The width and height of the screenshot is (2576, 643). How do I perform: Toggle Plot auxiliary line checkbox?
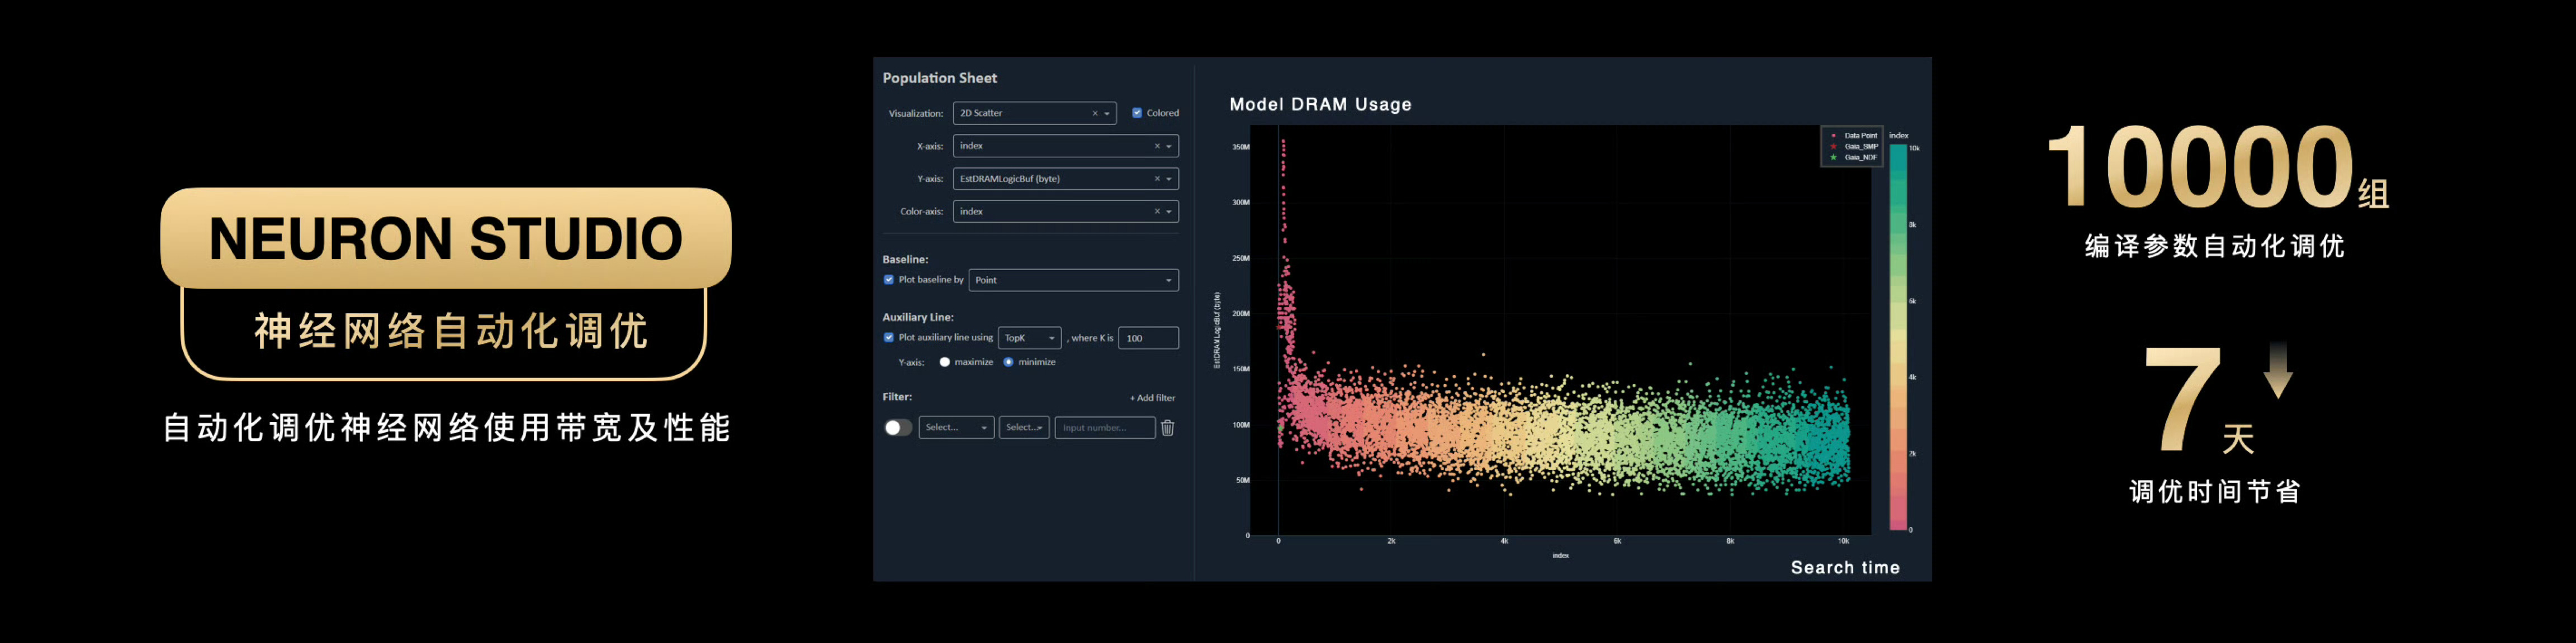pos(889,338)
